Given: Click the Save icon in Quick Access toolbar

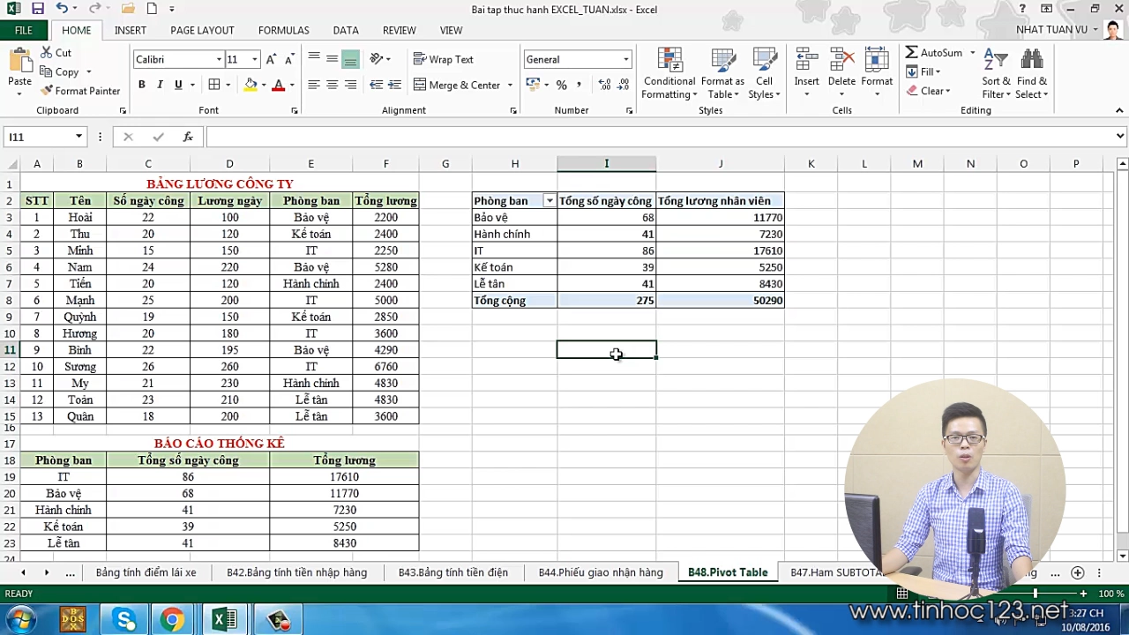Looking at the screenshot, I should 37,9.
